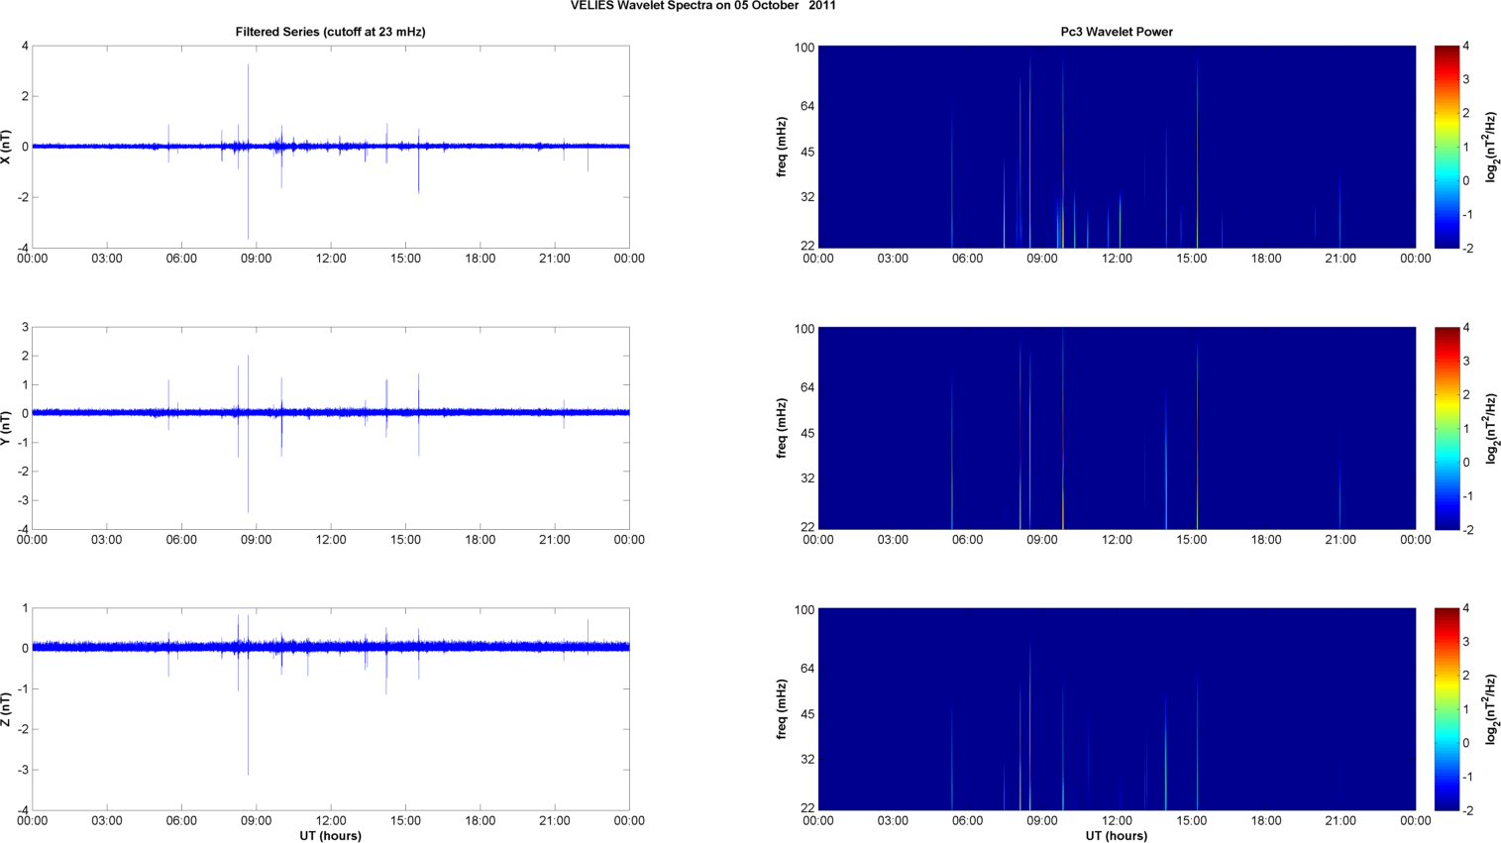
Task: Click the '45' frequency tick on the middle spectrogram
Action: click(x=807, y=433)
